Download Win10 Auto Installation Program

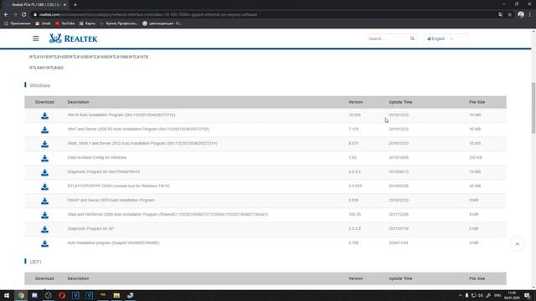[x=44, y=115]
